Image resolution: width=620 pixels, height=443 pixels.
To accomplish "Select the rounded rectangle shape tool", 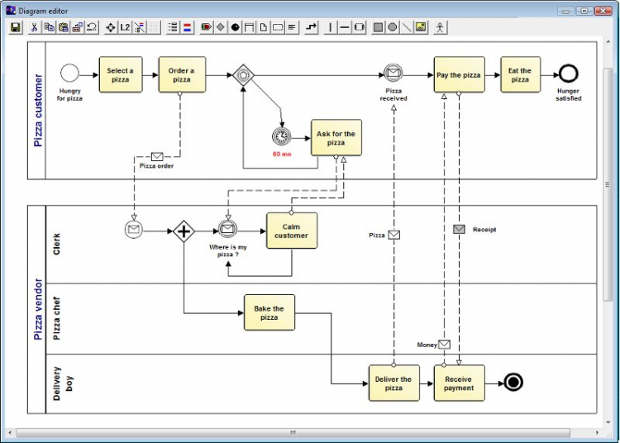I will coord(278,27).
